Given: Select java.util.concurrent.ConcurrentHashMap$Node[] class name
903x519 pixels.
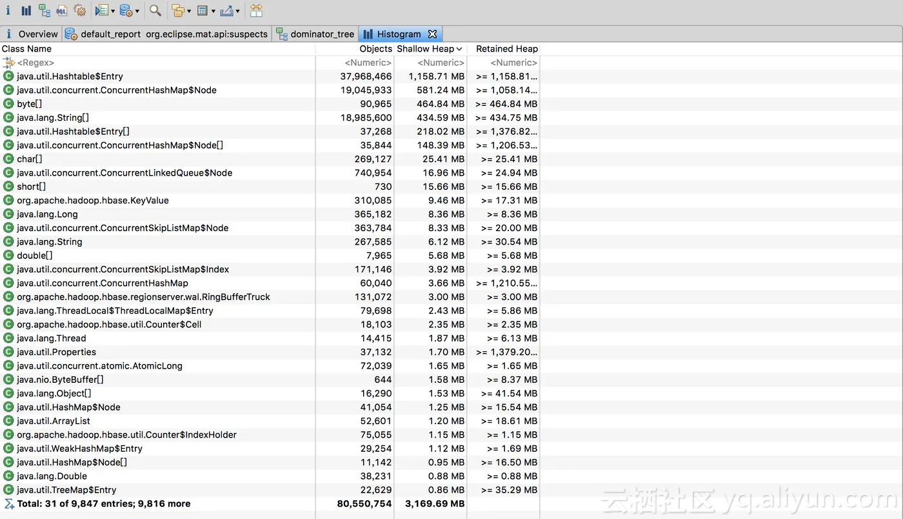Looking at the screenshot, I should click(120, 145).
